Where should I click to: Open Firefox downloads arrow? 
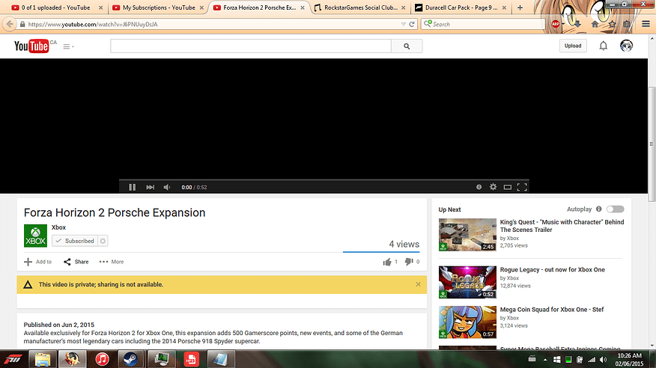tap(578, 24)
